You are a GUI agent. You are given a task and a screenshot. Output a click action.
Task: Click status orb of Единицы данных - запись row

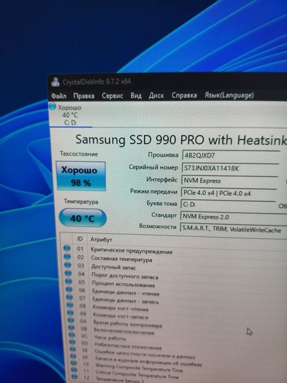point(69,297)
